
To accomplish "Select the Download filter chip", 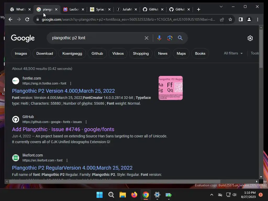I will point(44,53).
